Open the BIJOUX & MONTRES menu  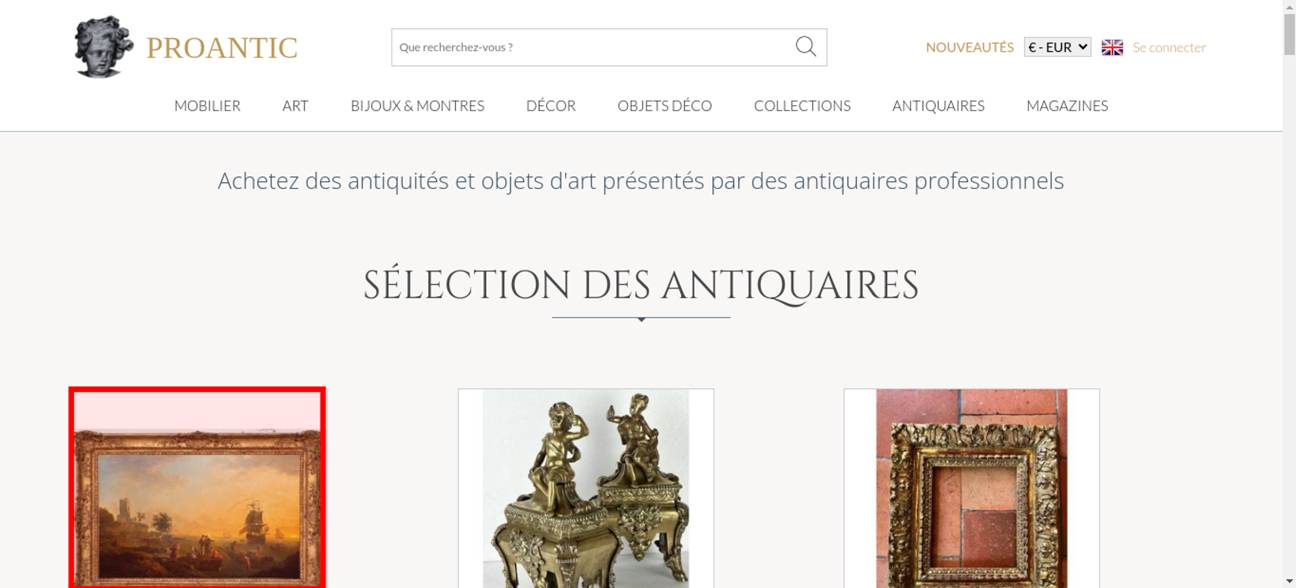[x=417, y=106]
